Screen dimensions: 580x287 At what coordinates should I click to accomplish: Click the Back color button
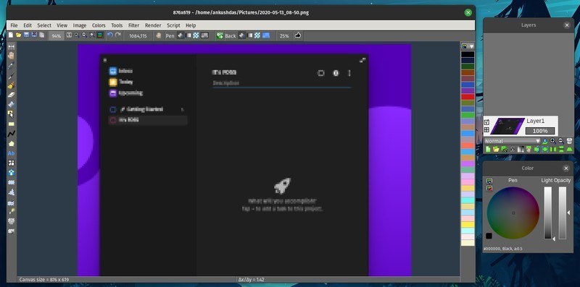(x=230, y=35)
